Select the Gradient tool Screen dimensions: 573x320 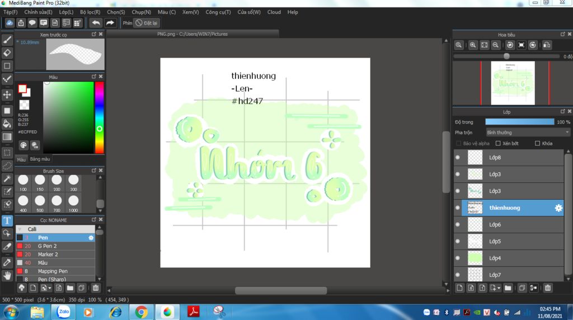point(7,137)
